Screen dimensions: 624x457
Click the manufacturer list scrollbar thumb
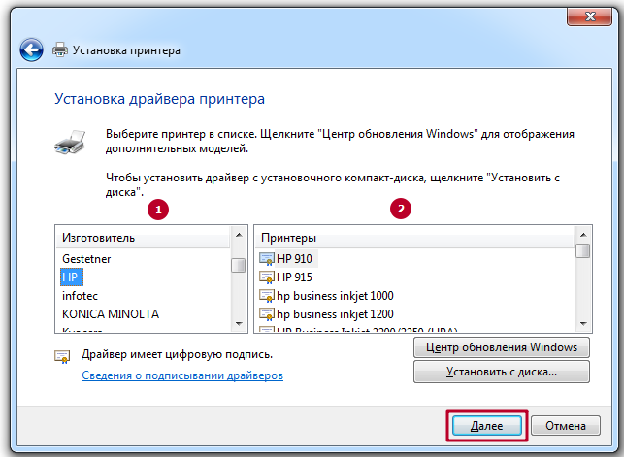coord(239,265)
